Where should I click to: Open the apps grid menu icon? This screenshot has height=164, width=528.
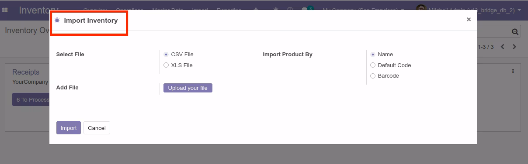pyautogui.click(x=5, y=10)
